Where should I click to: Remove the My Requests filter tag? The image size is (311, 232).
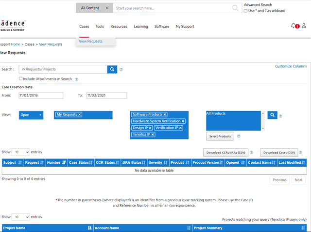[x=80, y=115]
